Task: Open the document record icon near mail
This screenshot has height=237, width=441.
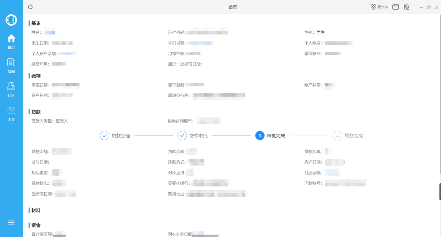Action: click(x=407, y=7)
